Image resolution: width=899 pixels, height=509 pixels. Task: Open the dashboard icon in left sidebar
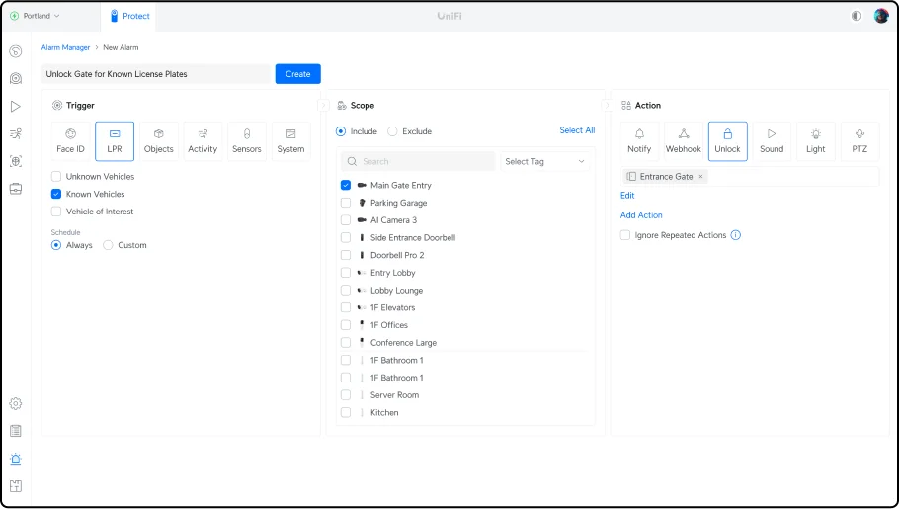tap(16, 51)
